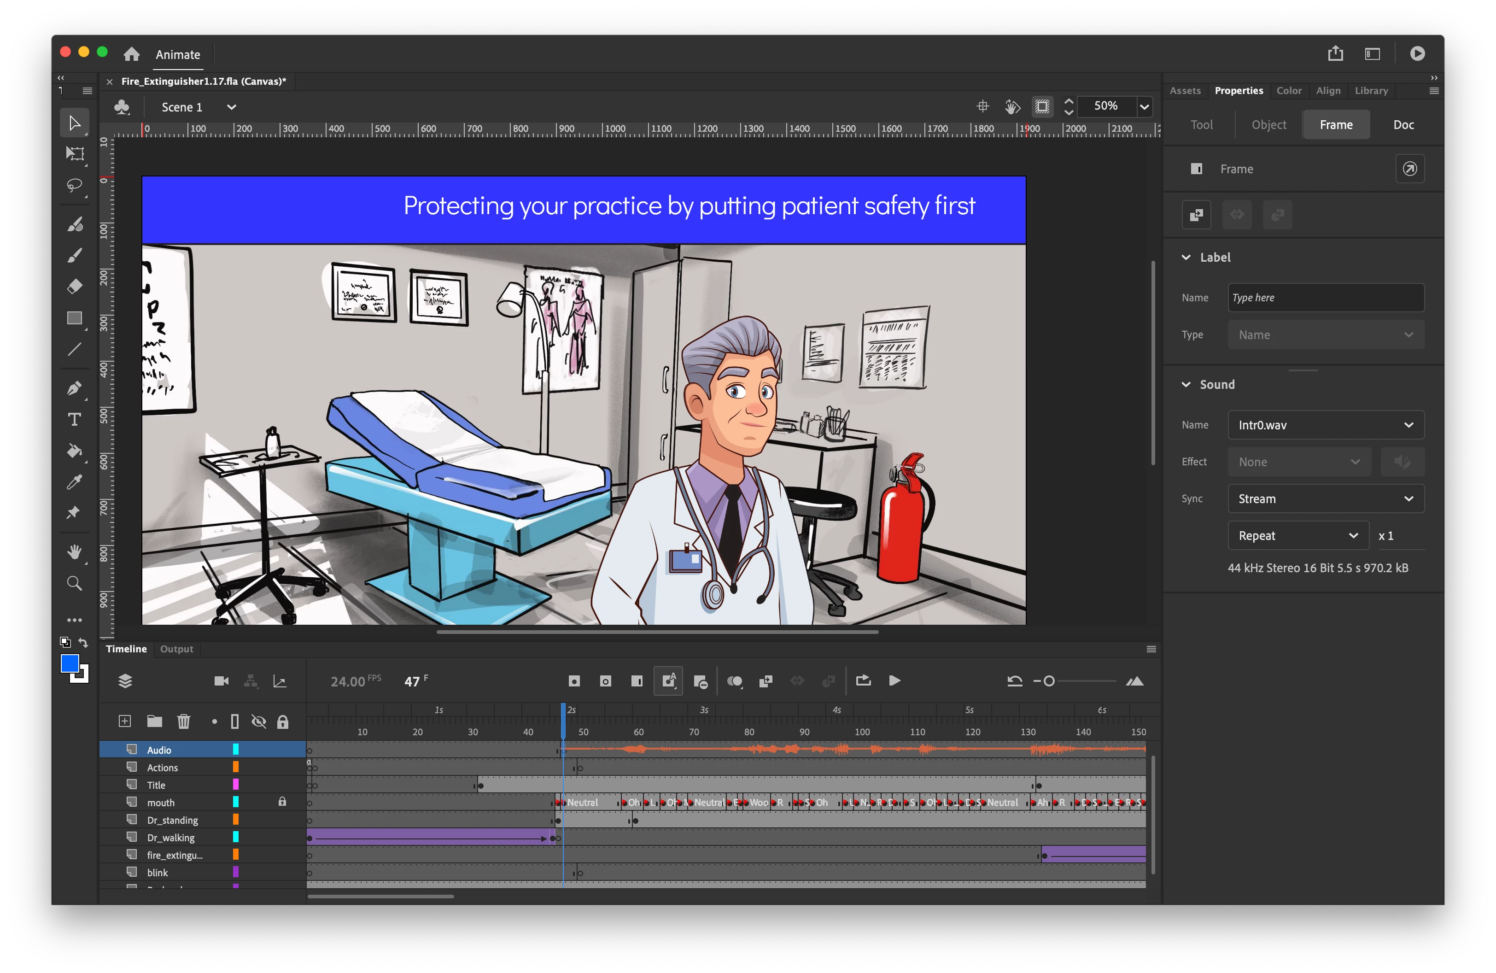This screenshot has height=973, width=1496.
Task: Select the Free Transform tool
Action: tap(75, 153)
